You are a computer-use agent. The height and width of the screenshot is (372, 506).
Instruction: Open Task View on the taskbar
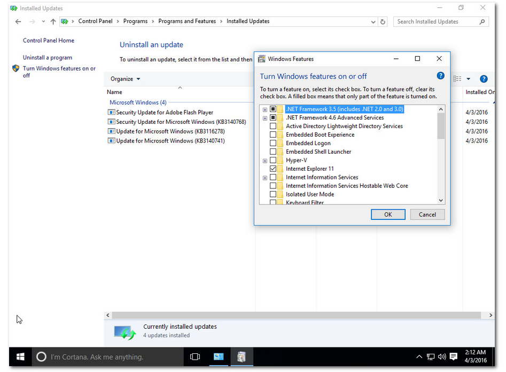[x=195, y=357]
